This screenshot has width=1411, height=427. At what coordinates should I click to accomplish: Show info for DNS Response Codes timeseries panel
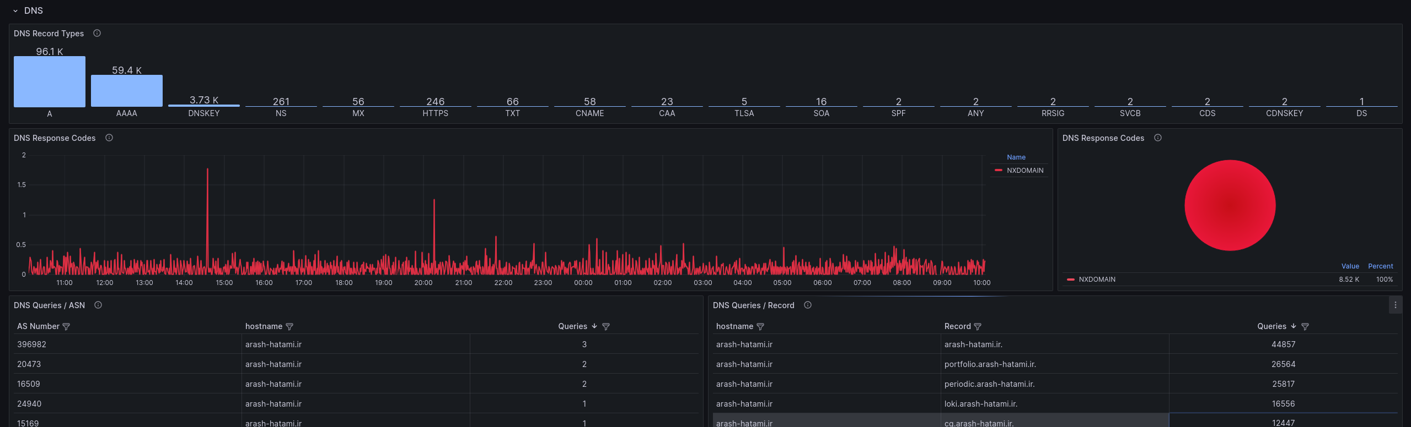pyautogui.click(x=109, y=138)
